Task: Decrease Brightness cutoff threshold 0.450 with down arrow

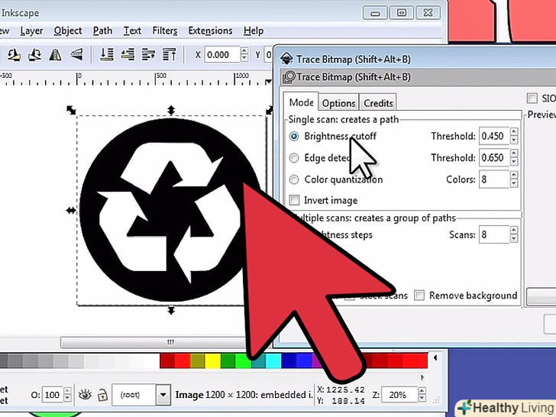Action: pyautogui.click(x=513, y=141)
